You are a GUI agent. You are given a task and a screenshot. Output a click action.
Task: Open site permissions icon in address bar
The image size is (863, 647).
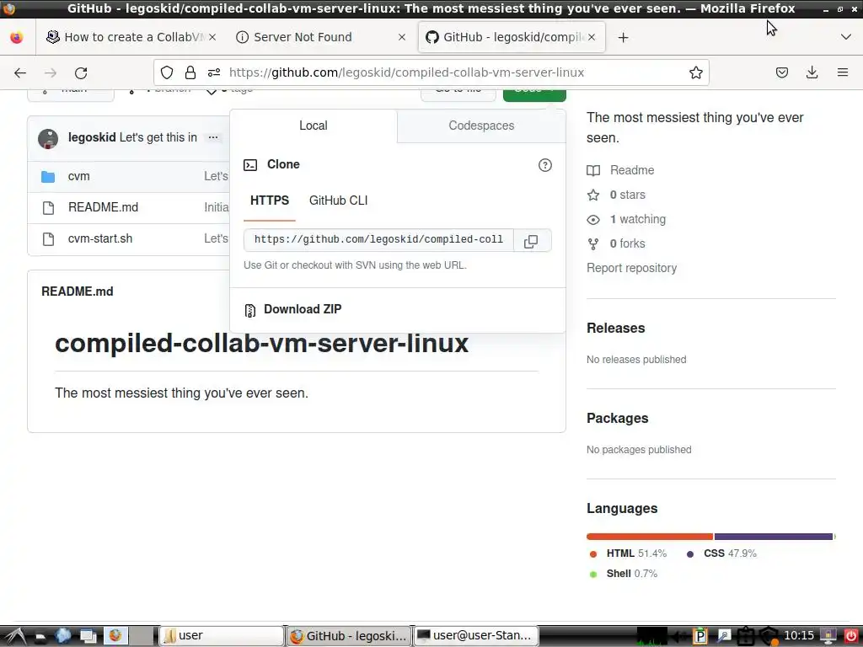[x=213, y=72]
